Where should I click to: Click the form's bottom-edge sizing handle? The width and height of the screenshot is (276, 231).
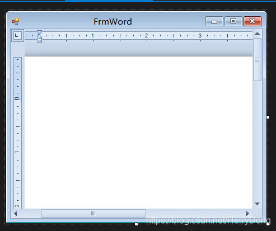pos(137,224)
